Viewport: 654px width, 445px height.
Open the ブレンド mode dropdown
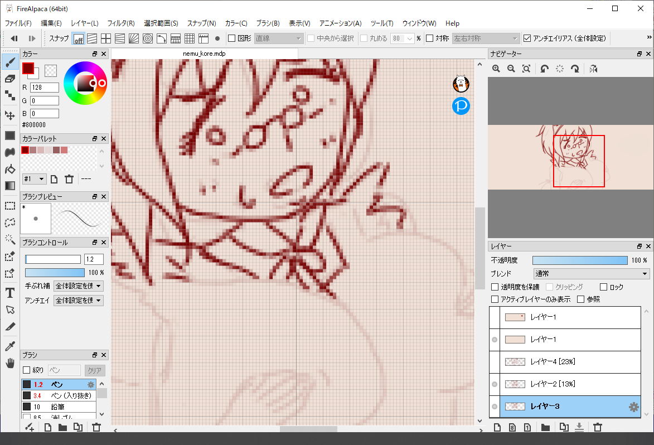592,274
